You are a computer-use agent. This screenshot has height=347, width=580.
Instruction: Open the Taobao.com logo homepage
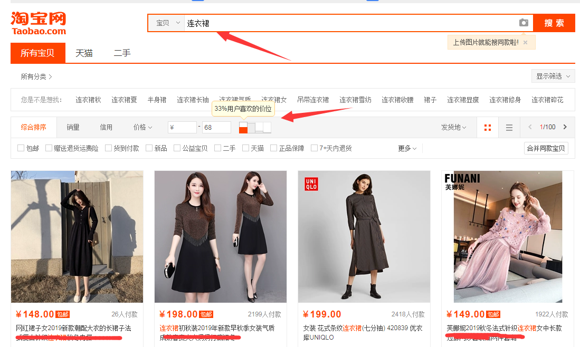click(x=39, y=23)
